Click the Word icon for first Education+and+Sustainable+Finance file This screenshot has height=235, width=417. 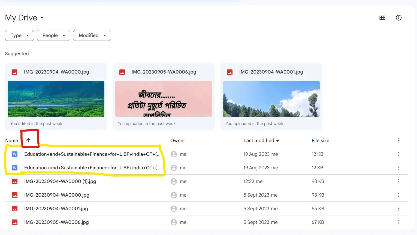[x=14, y=154]
